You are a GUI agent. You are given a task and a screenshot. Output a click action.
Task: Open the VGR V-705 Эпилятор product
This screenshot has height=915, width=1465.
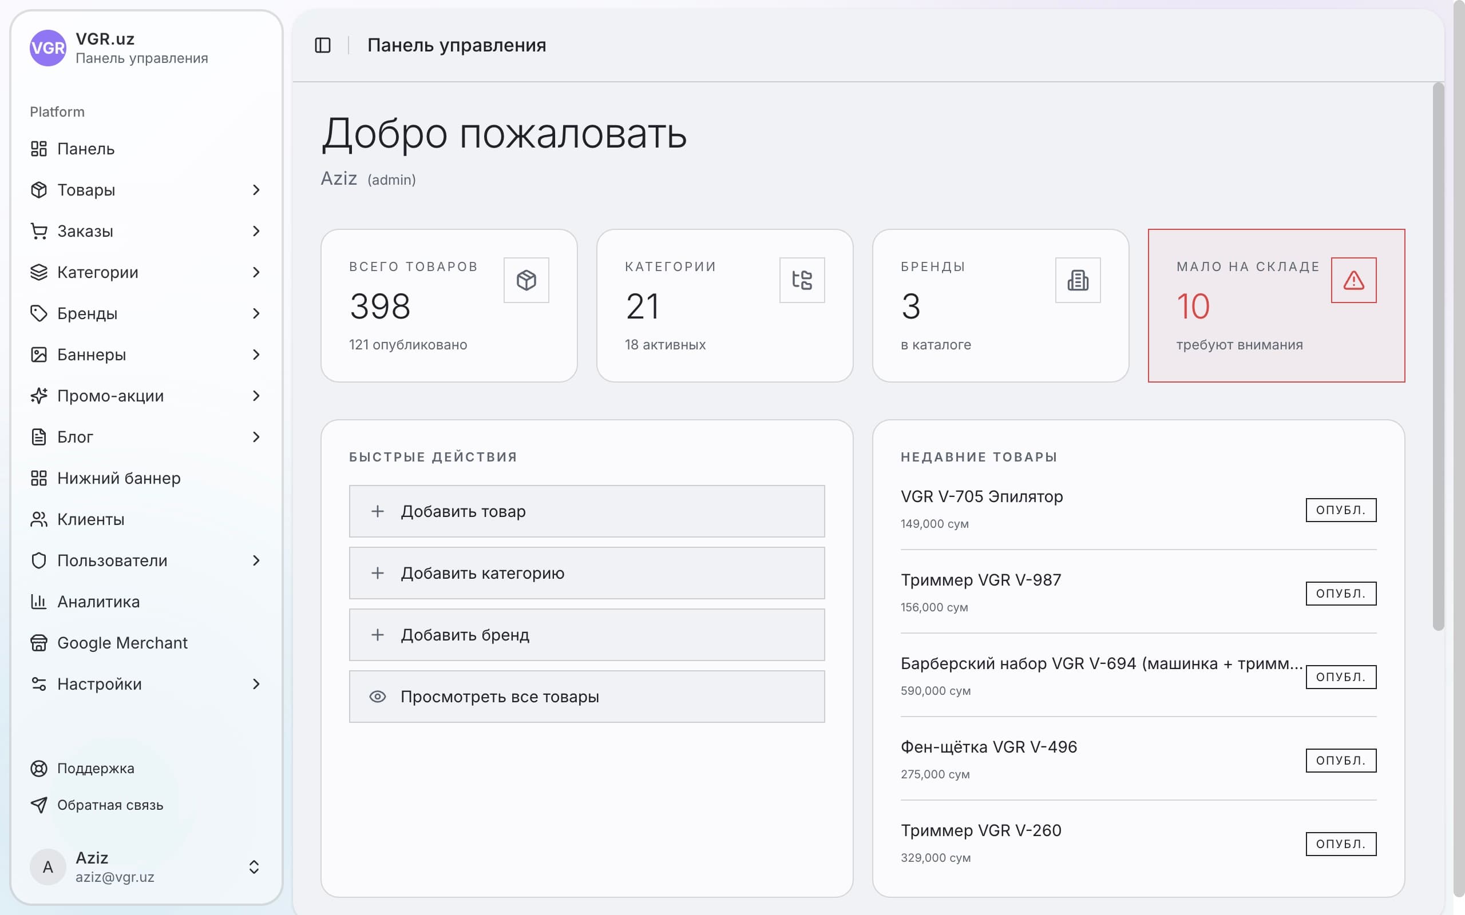(x=981, y=497)
